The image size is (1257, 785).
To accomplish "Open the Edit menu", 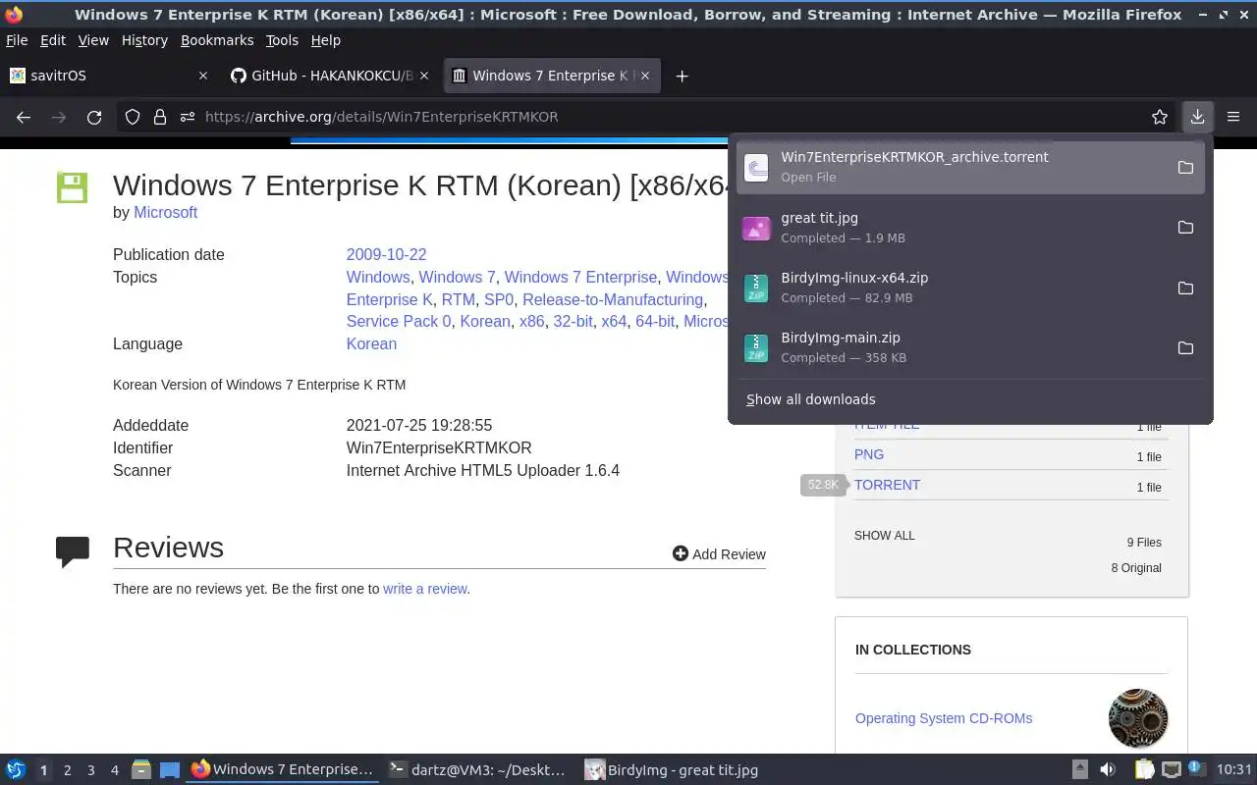I will [x=53, y=40].
